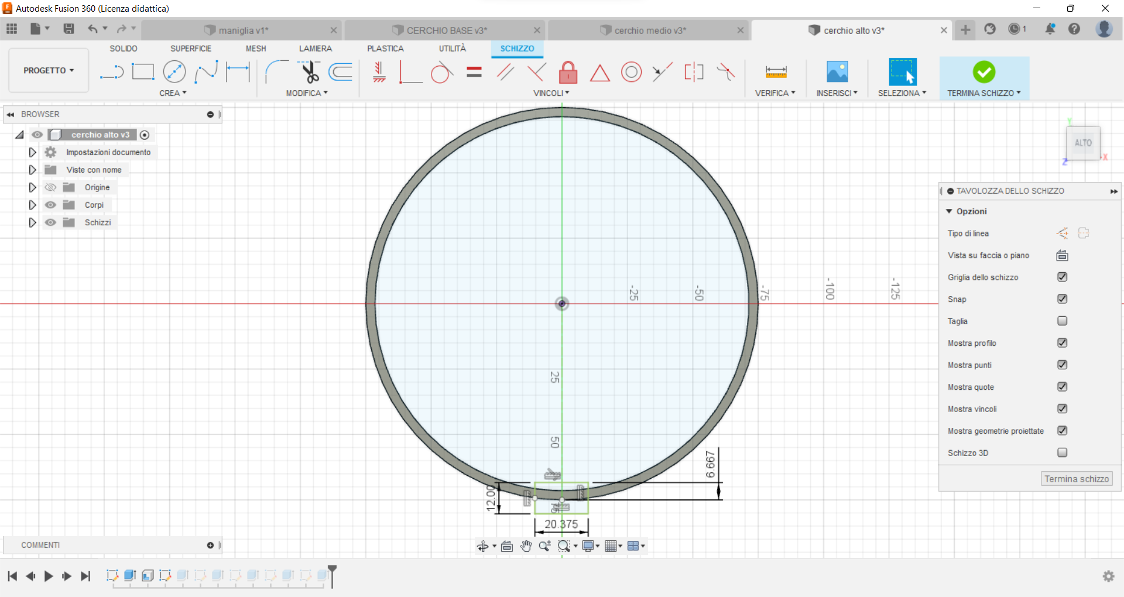Select the Concentric constraint

(x=631, y=72)
